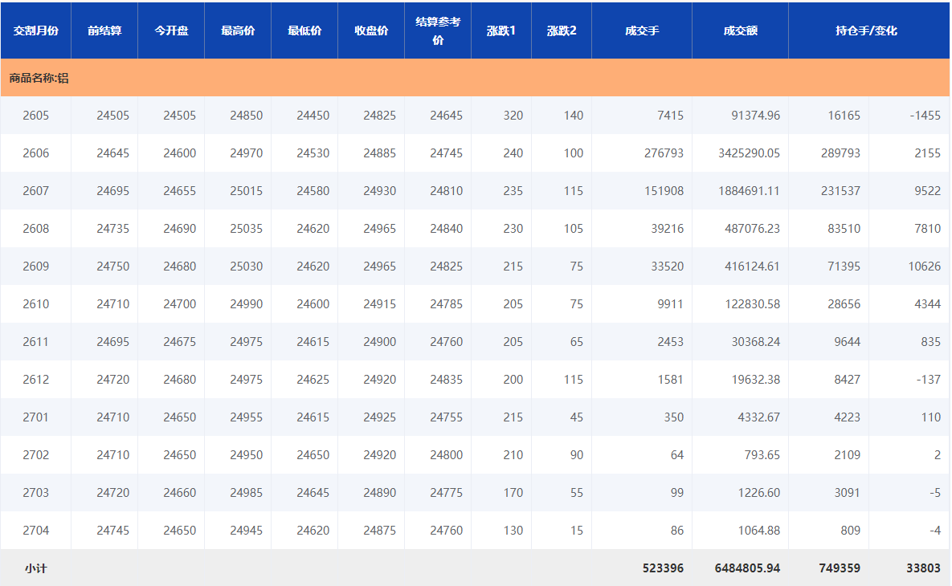This screenshot has height=586, width=952.
Task: Click subtotal position change 33803
Action: pos(923,568)
